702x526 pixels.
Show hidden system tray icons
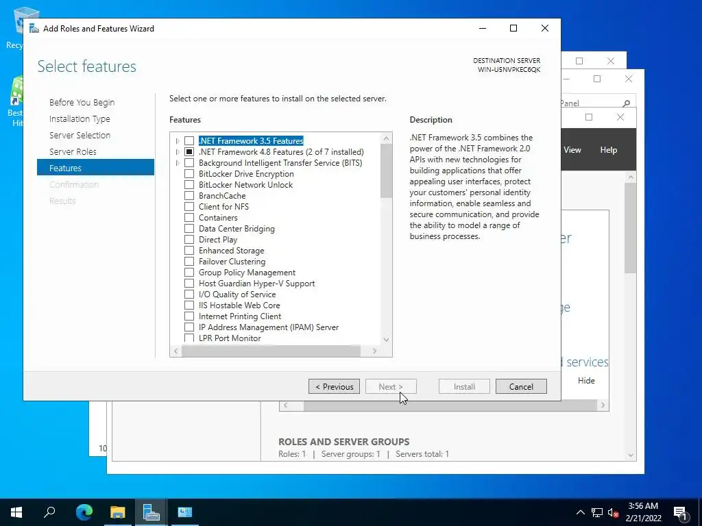[580, 512]
